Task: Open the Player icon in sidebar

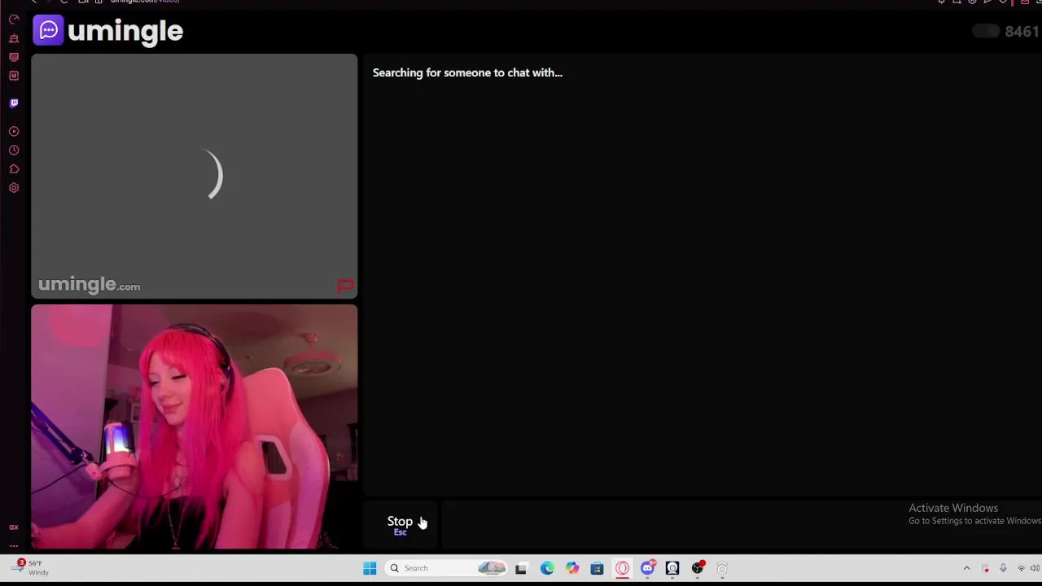Action: point(14,131)
